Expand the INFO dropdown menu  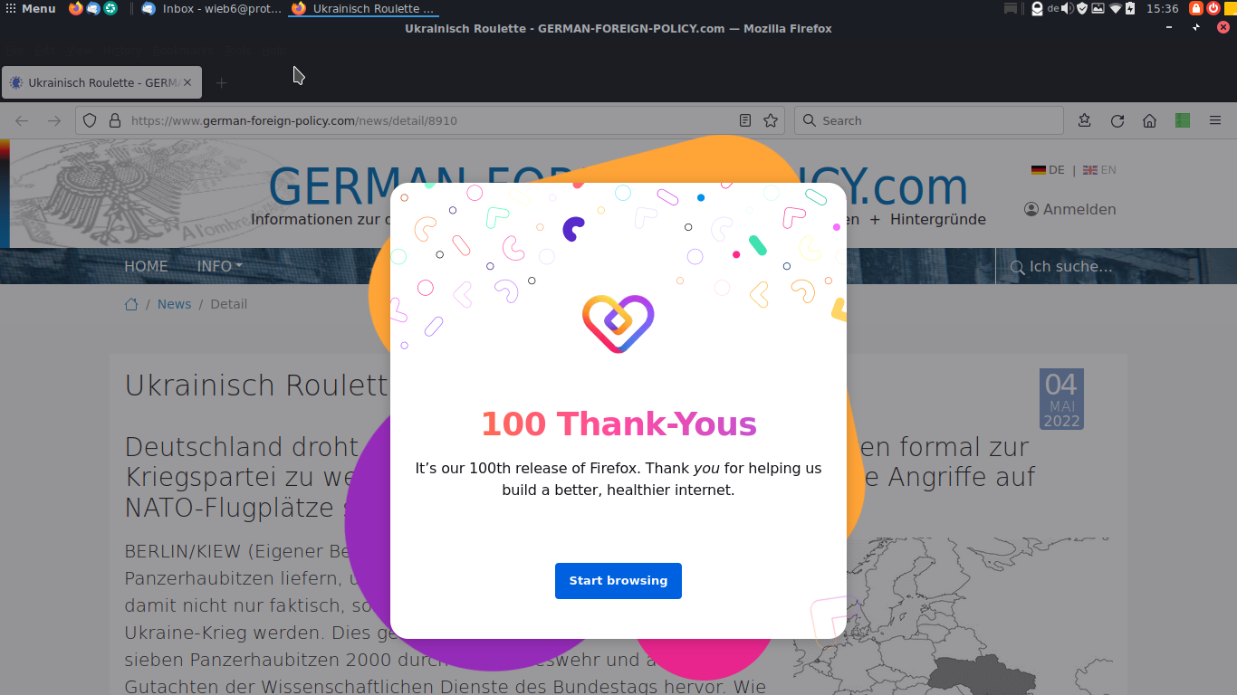pyautogui.click(x=220, y=266)
